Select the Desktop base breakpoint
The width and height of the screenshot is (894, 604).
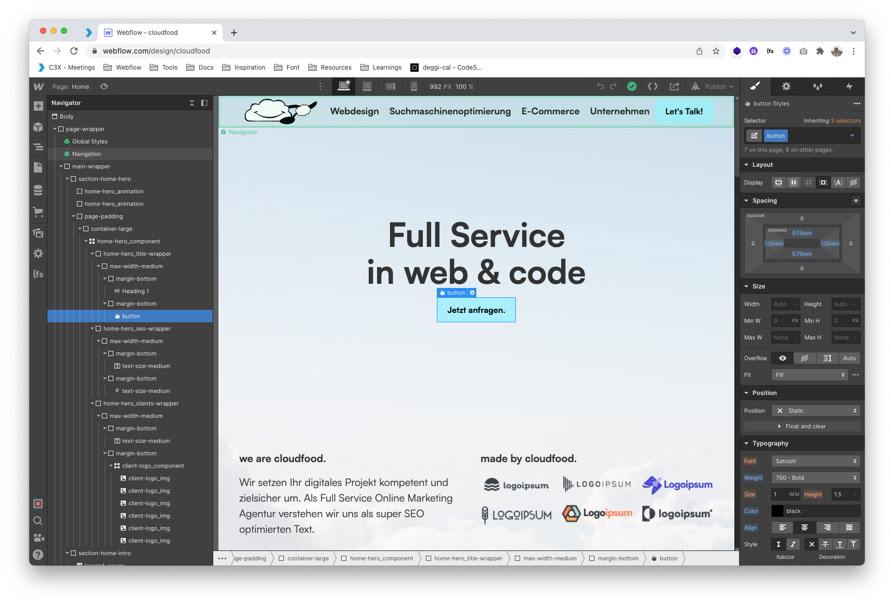point(344,86)
